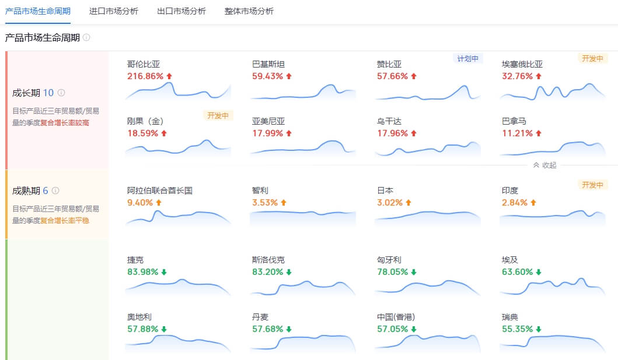Click 日本 trend sparkline chart
The width and height of the screenshot is (618, 360).
[428, 217]
